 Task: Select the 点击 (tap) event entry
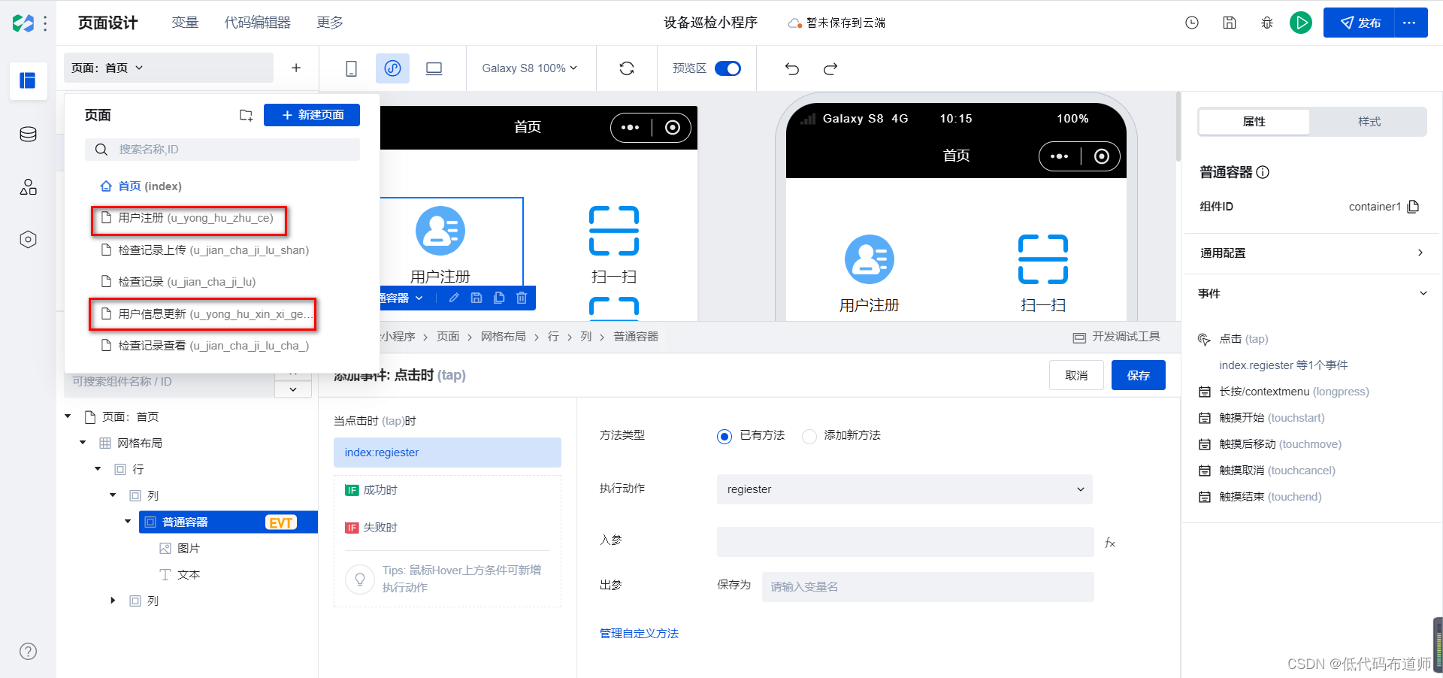pos(1243,339)
